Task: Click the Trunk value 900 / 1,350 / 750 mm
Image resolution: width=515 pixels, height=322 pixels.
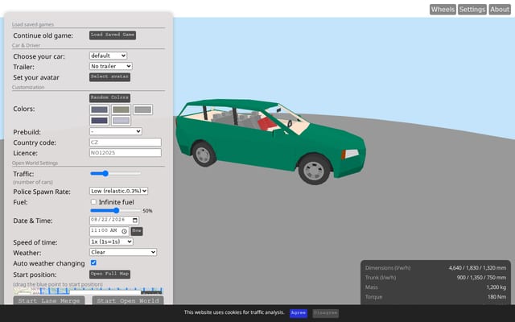Action: click(481, 278)
